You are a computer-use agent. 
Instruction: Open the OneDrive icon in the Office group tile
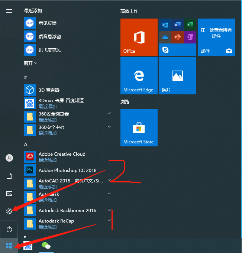coord(165,37)
